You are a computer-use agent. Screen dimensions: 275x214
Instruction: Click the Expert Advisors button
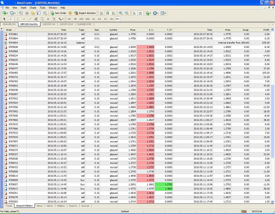85,13
